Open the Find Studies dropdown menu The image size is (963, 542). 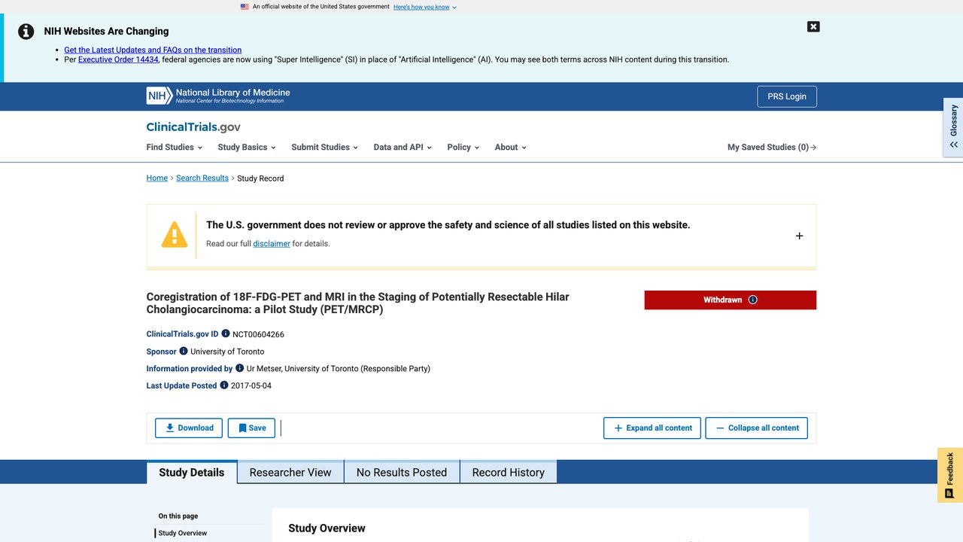tap(174, 148)
